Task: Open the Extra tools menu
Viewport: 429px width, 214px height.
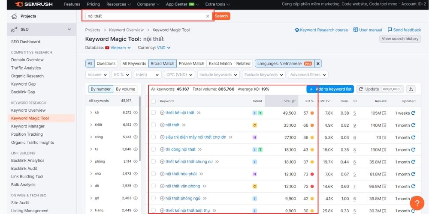Action: pyautogui.click(x=218, y=4)
